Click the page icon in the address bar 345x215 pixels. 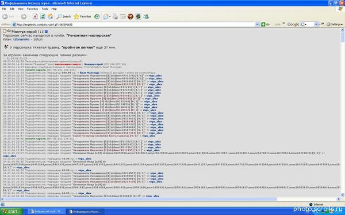point(14,25)
